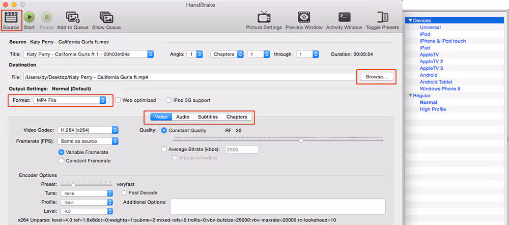Open the Profile dropdown set to main
509x225 pixels.
pos(88,202)
